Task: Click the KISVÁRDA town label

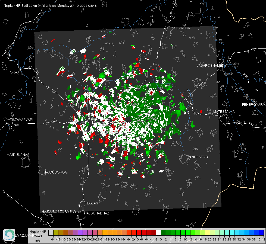Action: 181,28
